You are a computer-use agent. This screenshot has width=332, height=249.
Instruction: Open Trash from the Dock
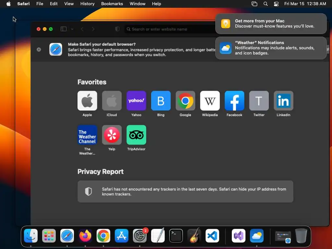(301, 236)
